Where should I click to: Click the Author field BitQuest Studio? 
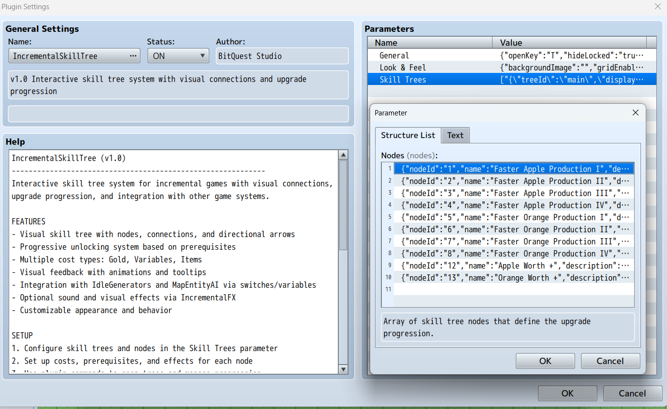click(282, 56)
